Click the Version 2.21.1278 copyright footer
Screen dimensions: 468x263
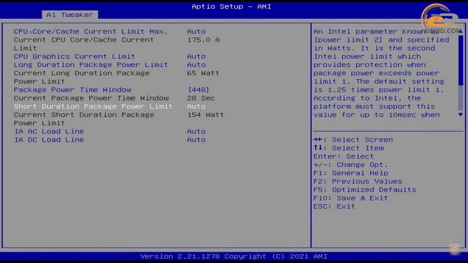click(x=234, y=257)
